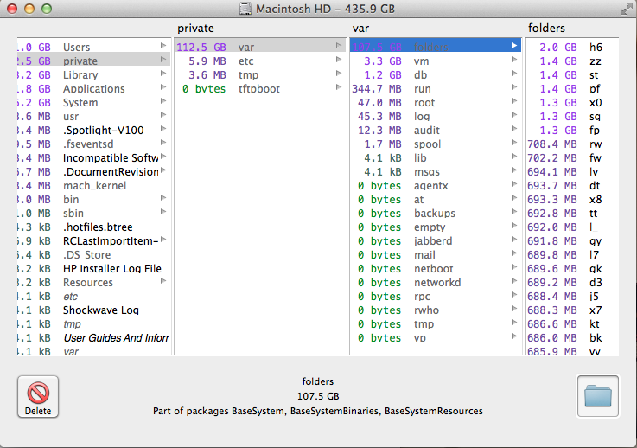Select the highlighted folders row
Screen dimensions: 637x448
pos(436,48)
